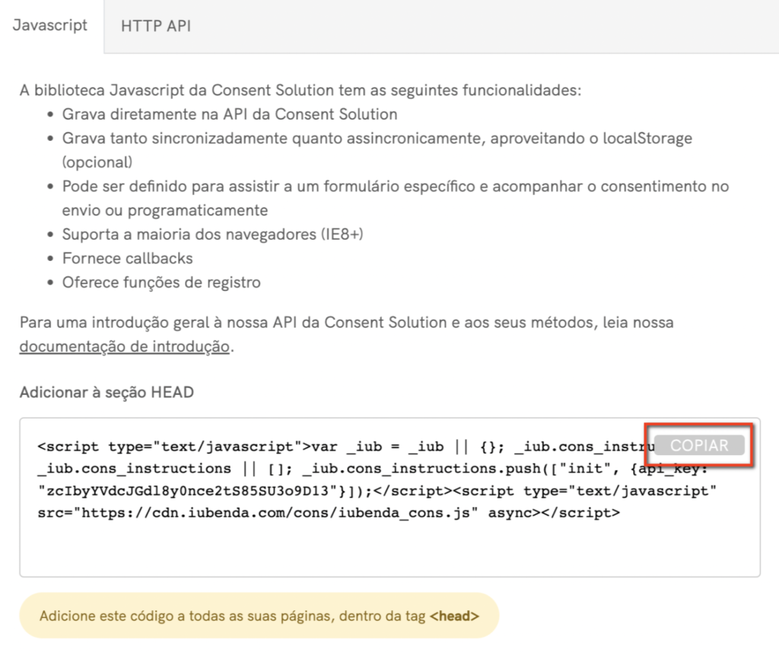The width and height of the screenshot is (779, 653).
Task: Open the documentação de introdução link
Action: click(124, 347)
